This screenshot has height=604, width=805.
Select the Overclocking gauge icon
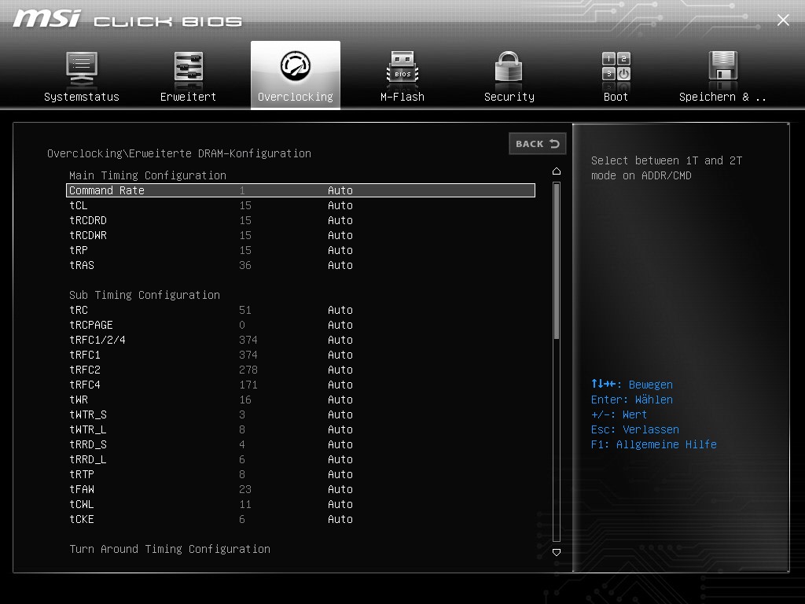296,66
